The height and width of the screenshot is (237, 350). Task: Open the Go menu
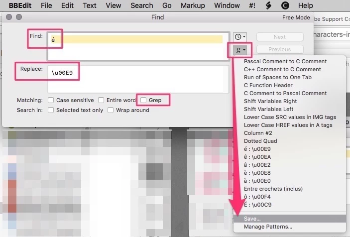click(x=167, y=5)
